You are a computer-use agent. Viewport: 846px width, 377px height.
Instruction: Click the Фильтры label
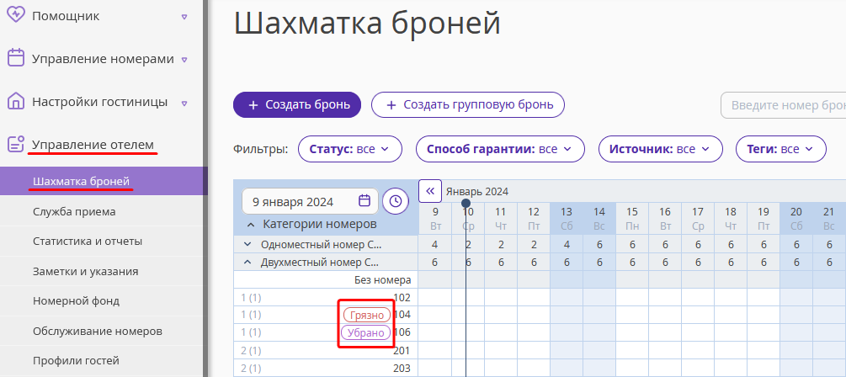tap(261, 149)
